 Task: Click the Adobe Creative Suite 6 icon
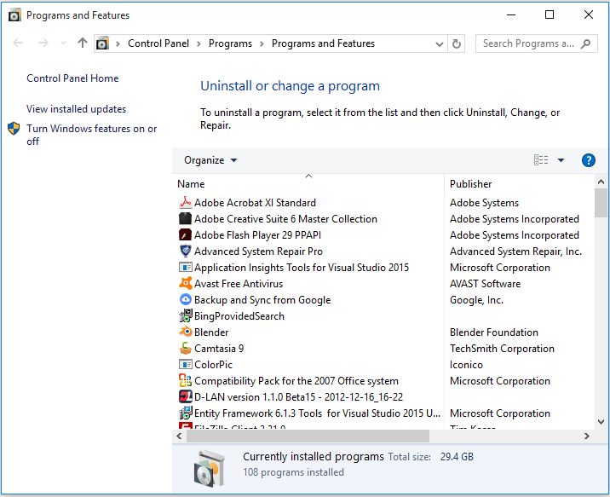[x=185, y=219]
